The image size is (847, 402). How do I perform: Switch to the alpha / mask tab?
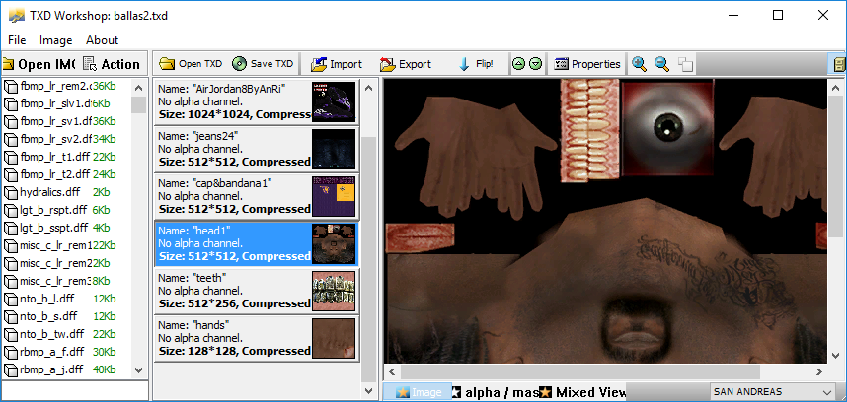point(495,392)
